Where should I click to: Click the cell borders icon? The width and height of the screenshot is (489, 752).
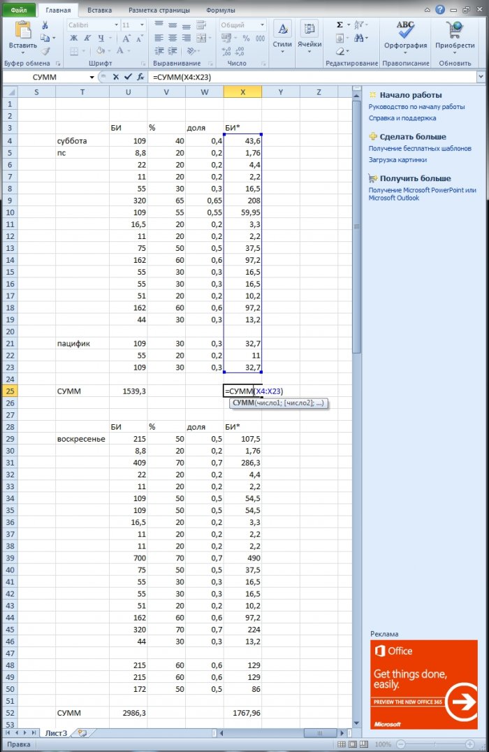(x=74, y=51)
